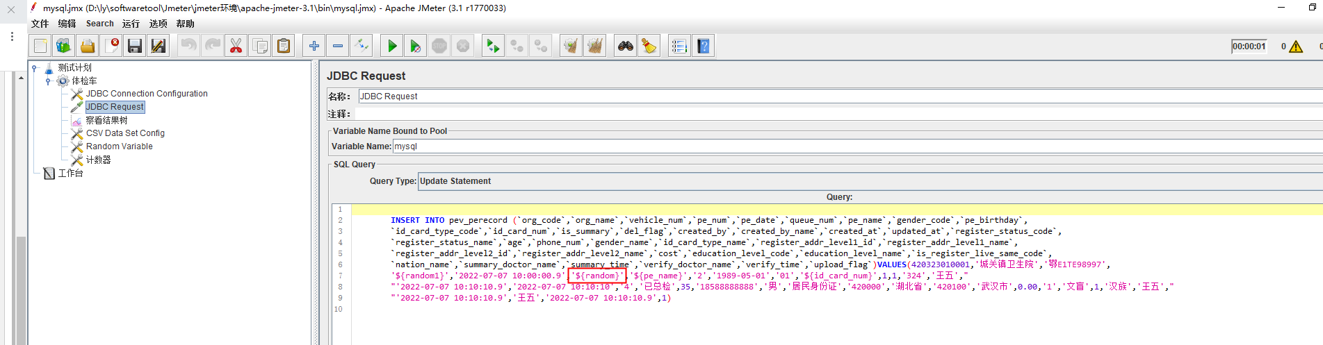Open the Function Helper dialog icon
Image resolution: width=1323 pixels, height=345 pixels.
[679, 46]
